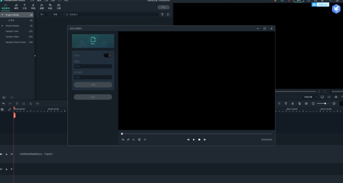Switch to the 贴纸 elements tab

50,7
